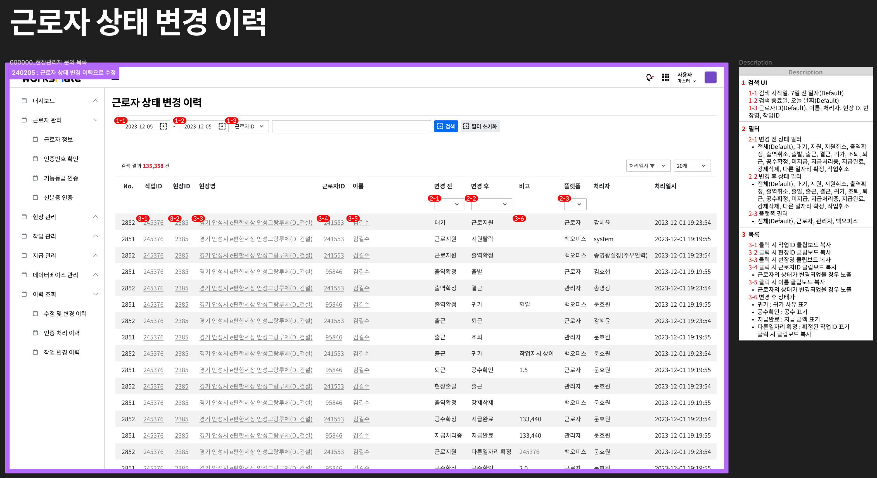This screenshot has width=877, height=478.
Task: Click the 수정 및 변경 이력 submenu icon
Action: pos(35,314)
